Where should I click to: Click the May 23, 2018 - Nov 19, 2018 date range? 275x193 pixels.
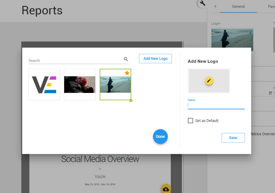pos(100,184)
